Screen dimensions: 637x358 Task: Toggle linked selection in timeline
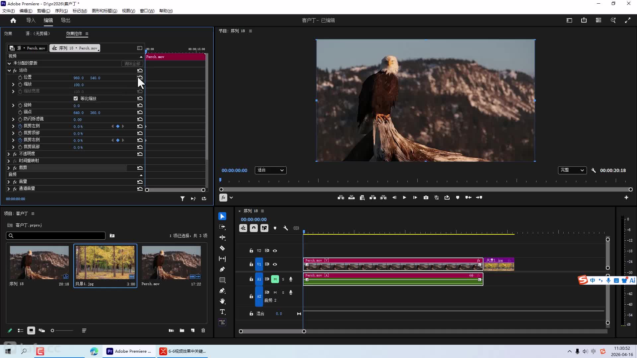click(264, 228)
